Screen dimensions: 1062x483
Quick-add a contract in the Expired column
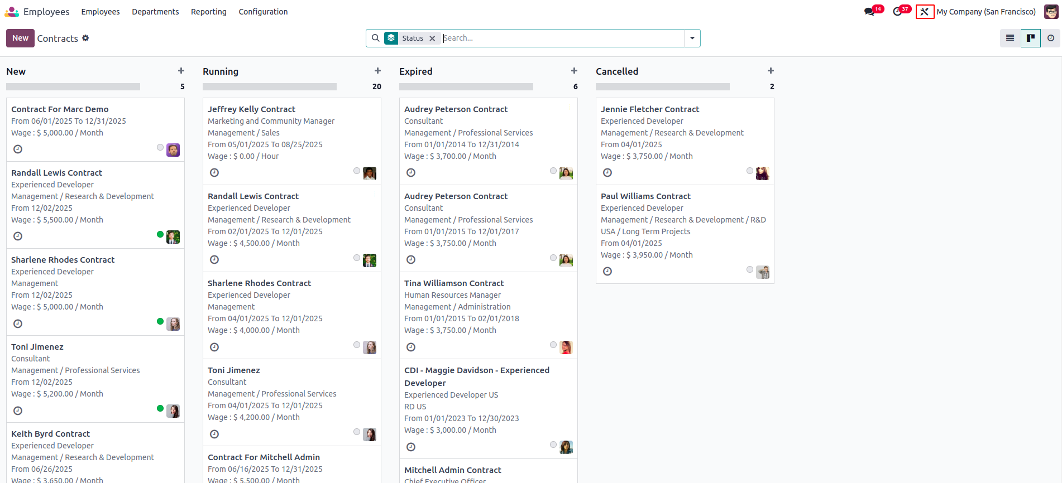coord(574,71)
